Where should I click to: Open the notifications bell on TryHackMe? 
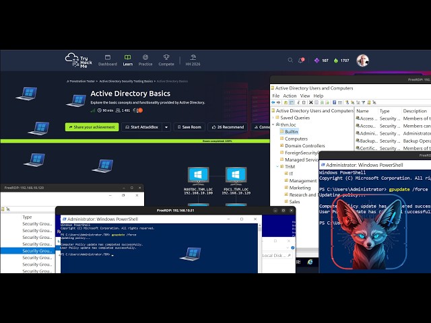[x=301, y=60]
